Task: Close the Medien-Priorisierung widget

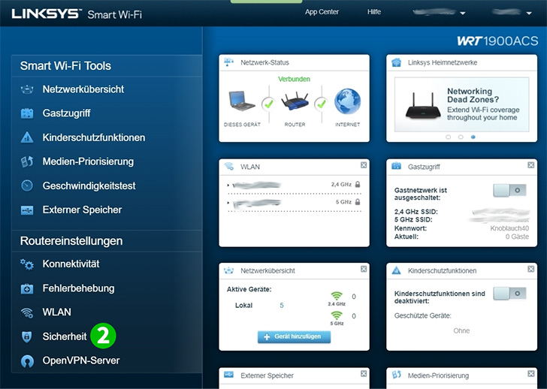Action: (x=531, y=374)
